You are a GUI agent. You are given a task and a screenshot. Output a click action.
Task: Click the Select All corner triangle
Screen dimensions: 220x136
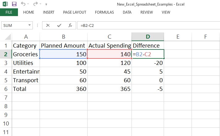[x=6, y=37]
